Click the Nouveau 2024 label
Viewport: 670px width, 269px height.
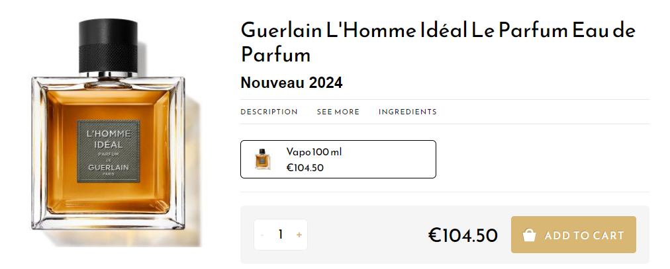coord(291,83)
